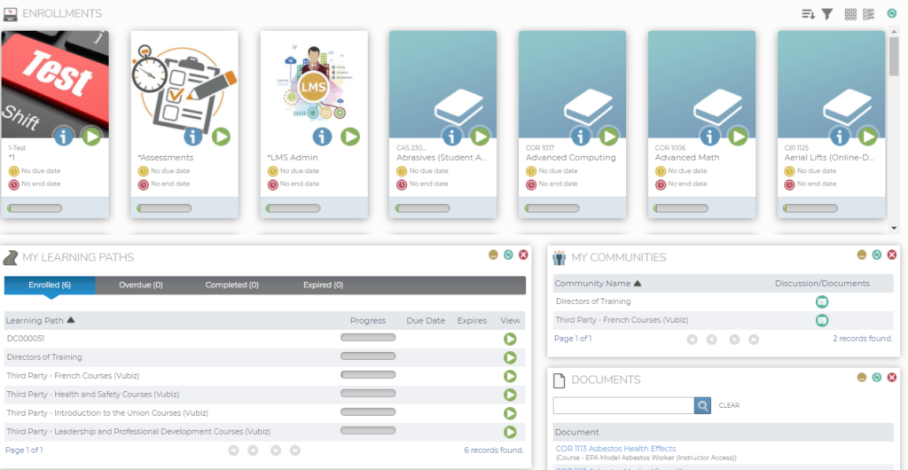Screen dimensions: 908x470
Task: Sort by Progress column header
Action: [x=368, y=320]
